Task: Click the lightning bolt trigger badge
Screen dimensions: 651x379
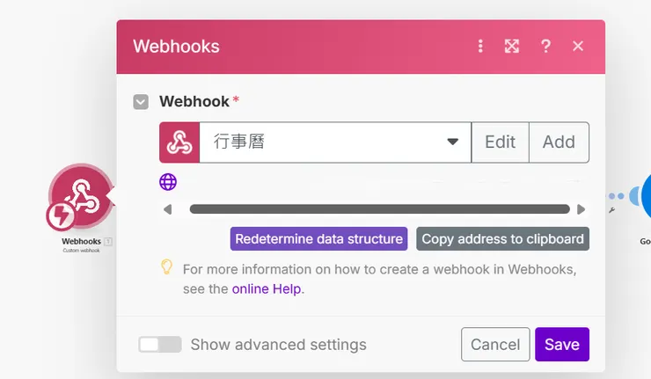Action: (x=61, y=215)
